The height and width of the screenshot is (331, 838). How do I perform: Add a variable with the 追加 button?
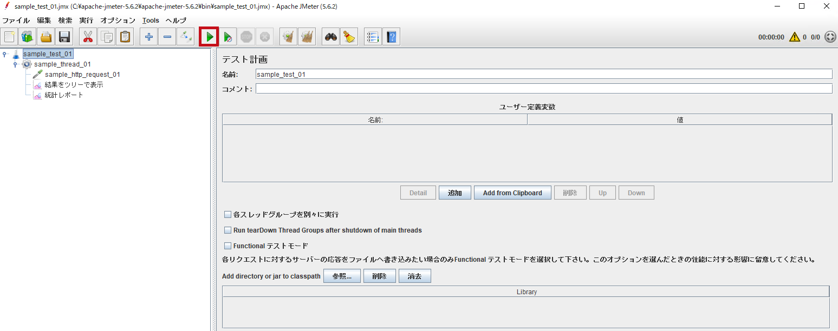[455, 193]
